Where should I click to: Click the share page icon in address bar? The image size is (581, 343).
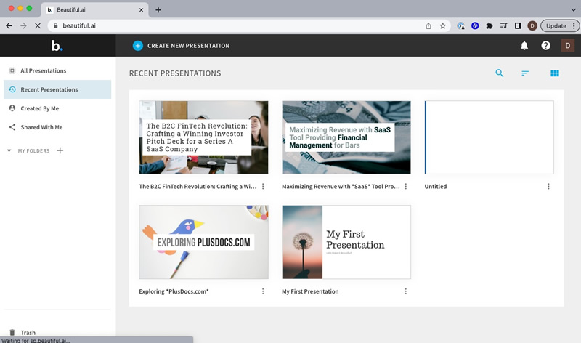428,25
